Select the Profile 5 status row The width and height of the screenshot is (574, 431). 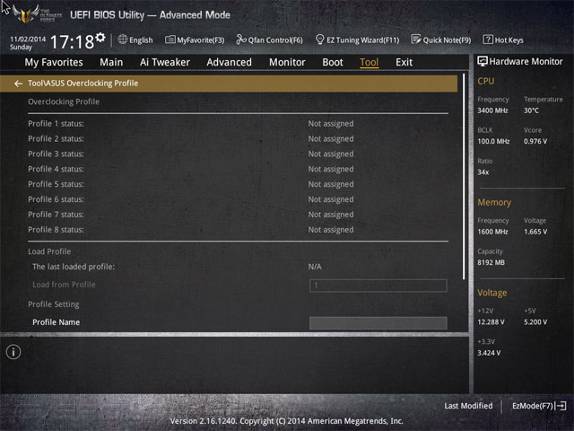point(238,184)
